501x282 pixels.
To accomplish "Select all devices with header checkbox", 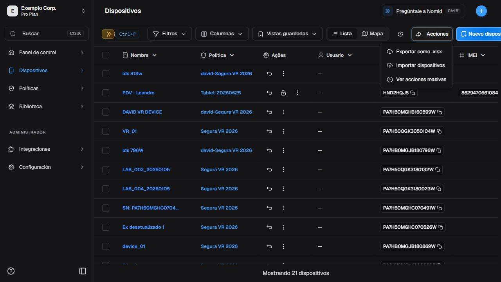I will coord(106,55).
